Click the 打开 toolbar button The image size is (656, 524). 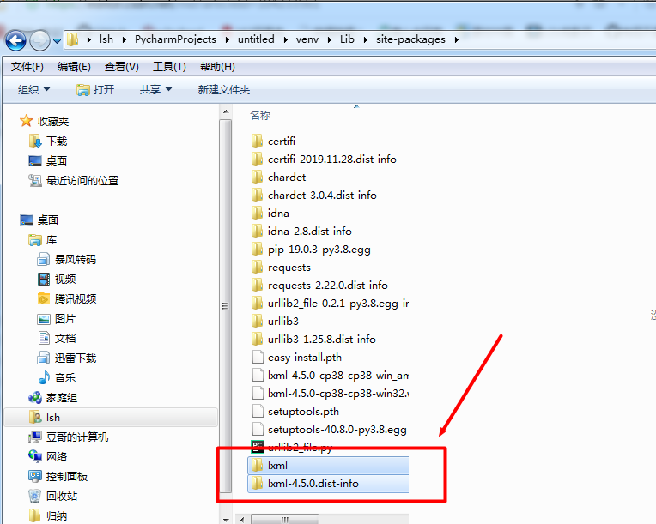pos(95,89)
